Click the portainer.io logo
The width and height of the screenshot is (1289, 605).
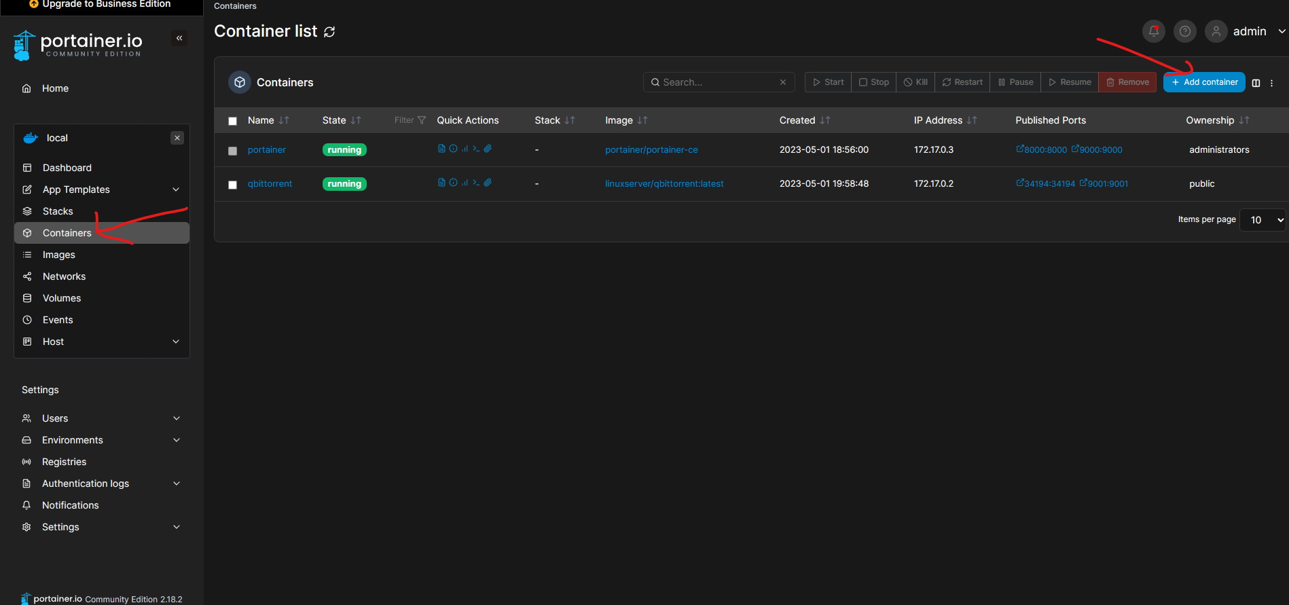pyautogui.click(x=77, y=45)
